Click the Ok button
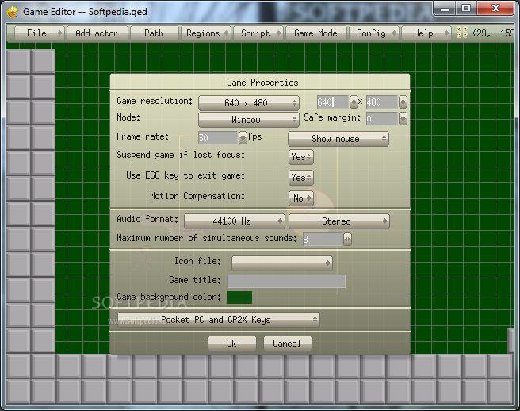 click(x=232, y=344)
